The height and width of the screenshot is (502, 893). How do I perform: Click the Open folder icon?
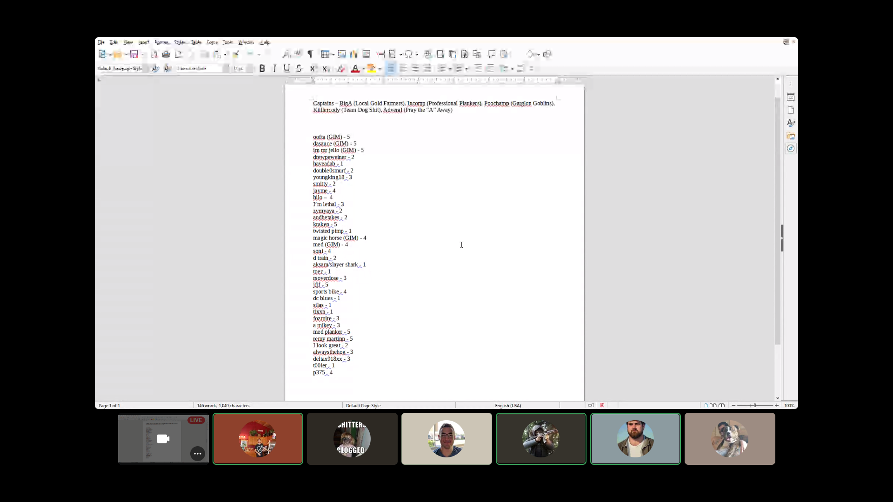(x=117, y=54)
